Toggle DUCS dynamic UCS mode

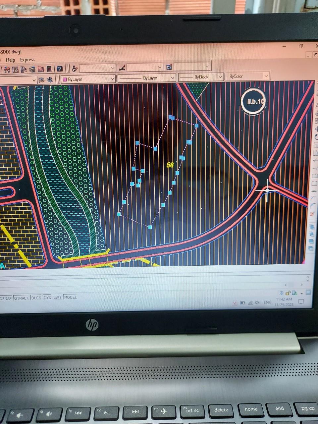tap(36, 298)
